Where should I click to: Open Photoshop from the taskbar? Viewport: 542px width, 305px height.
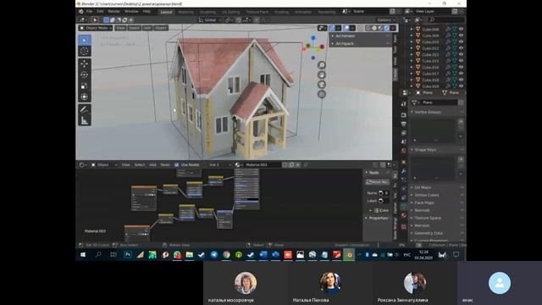[x=128, y=255]
